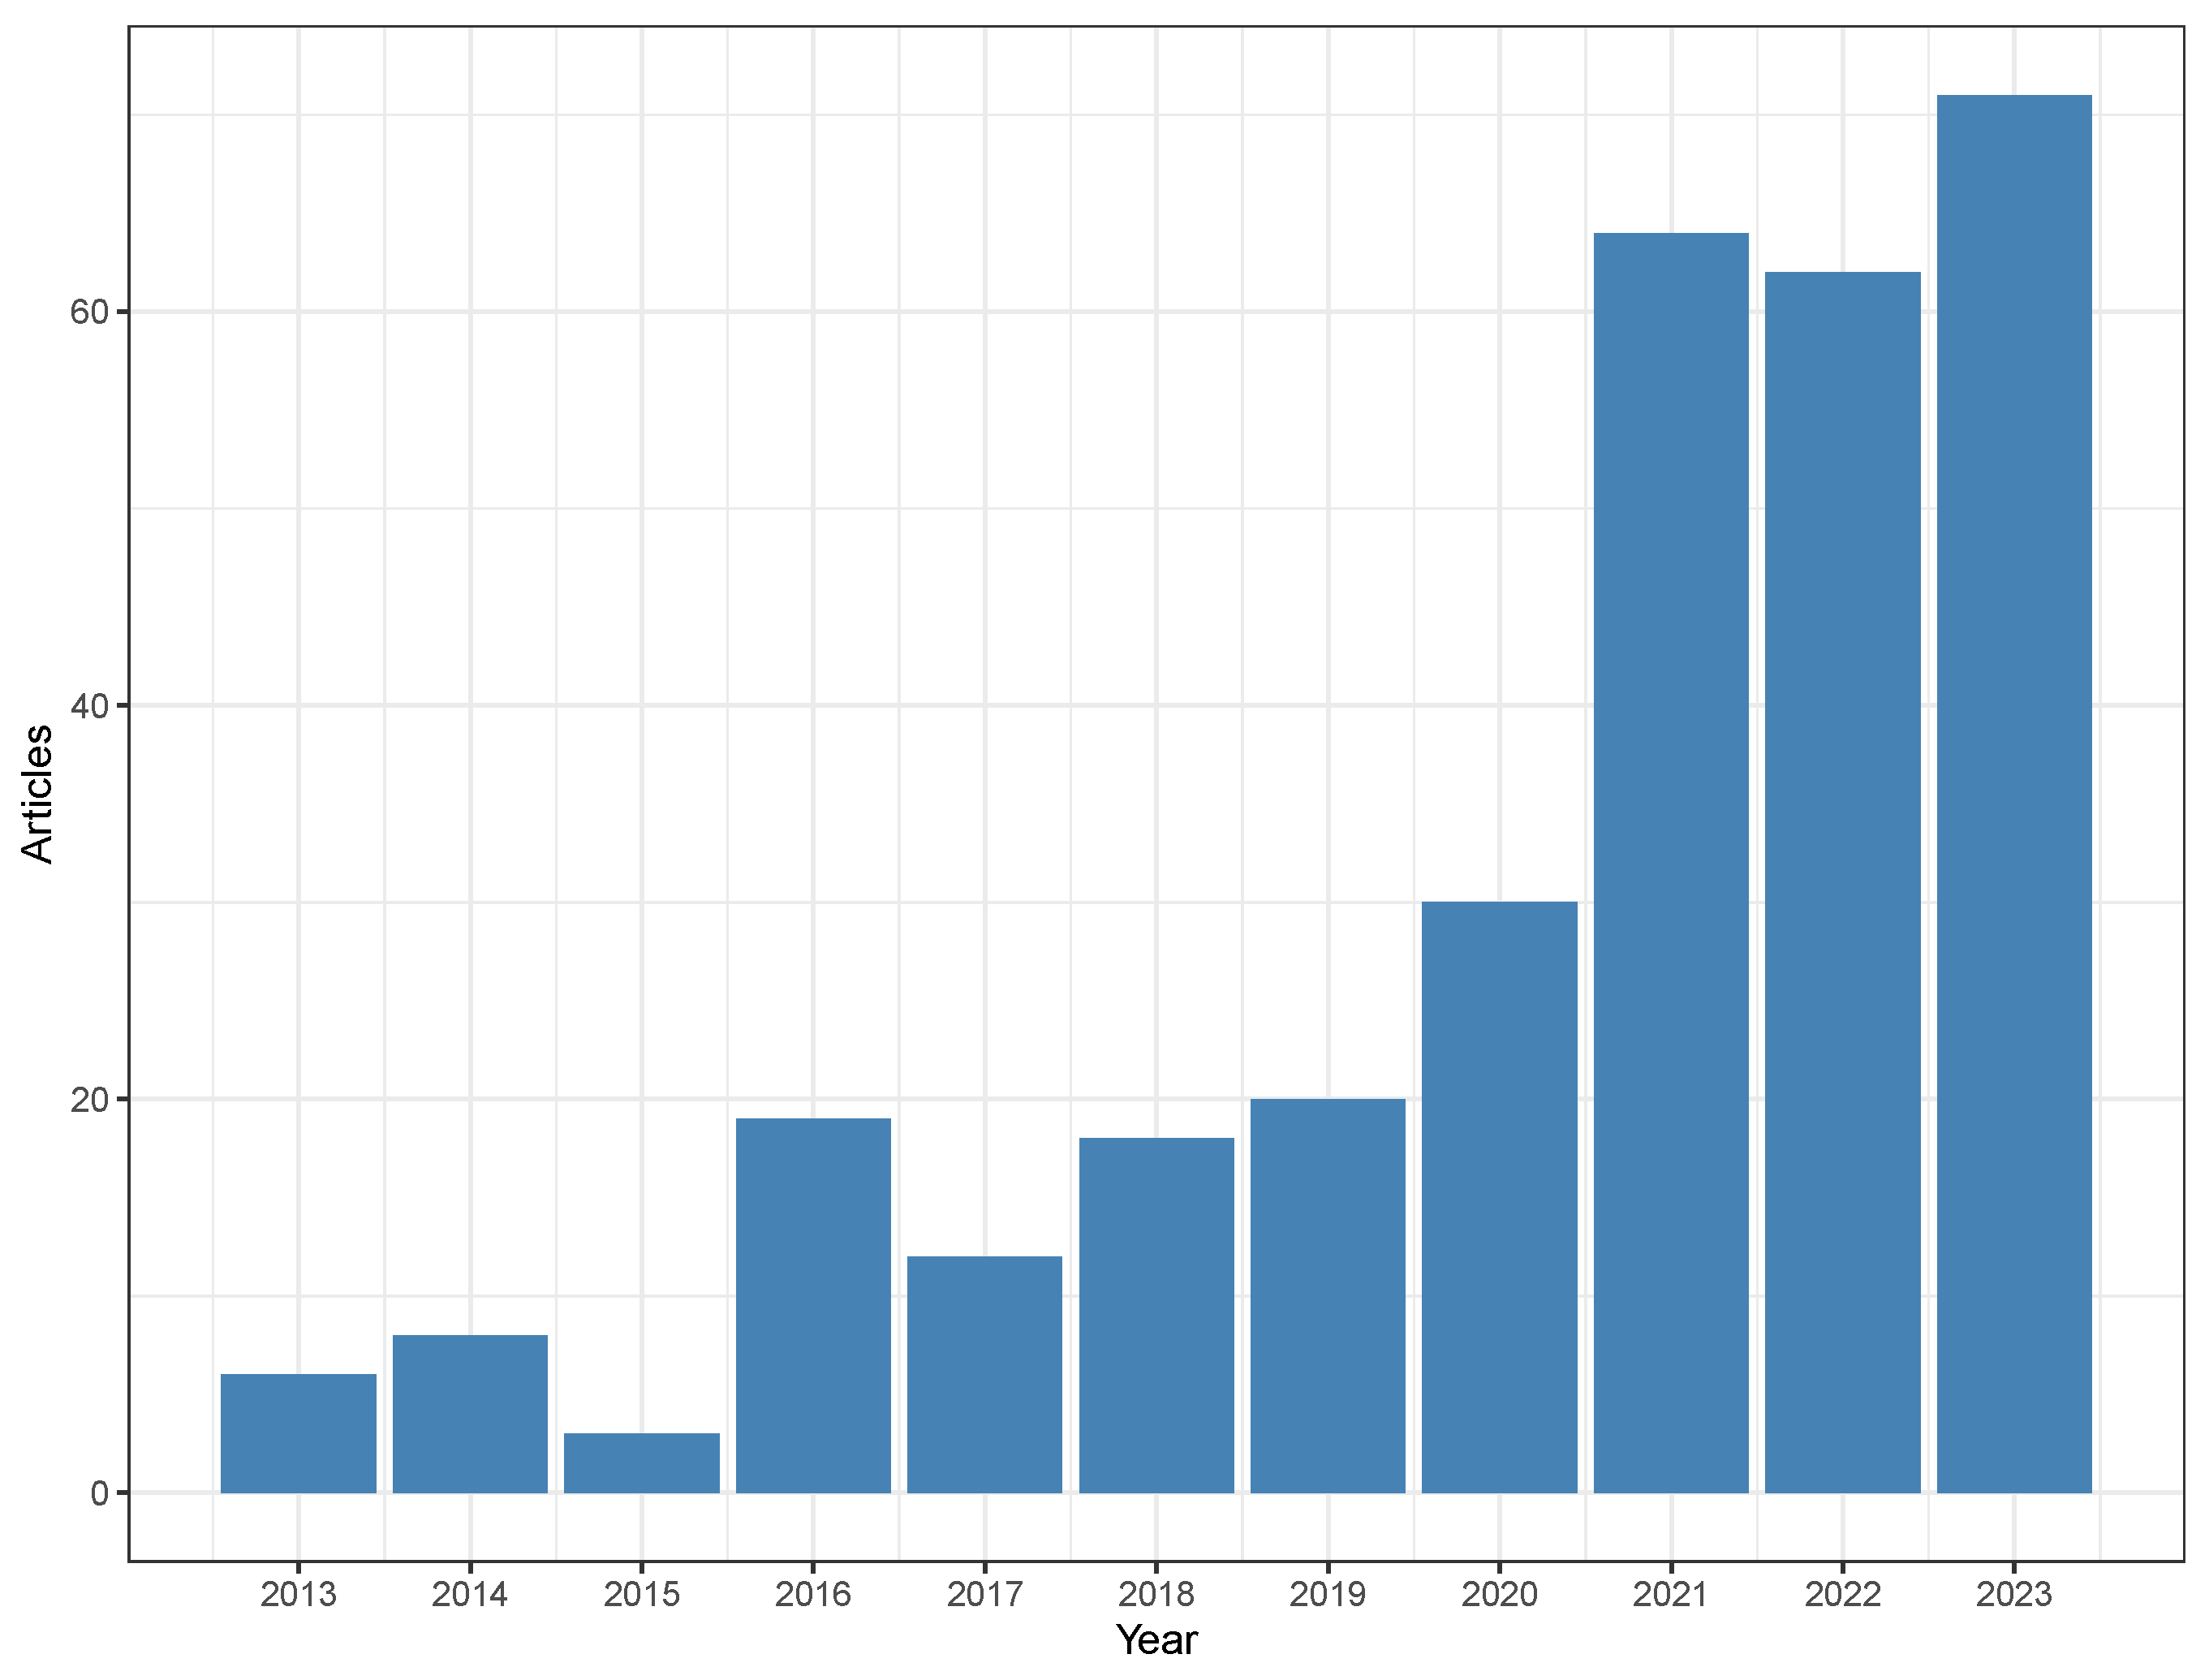Click the 2023 x-axis tick label
Viewport: 2209px width, 1680px height.
click(x=2013, y=1594)
